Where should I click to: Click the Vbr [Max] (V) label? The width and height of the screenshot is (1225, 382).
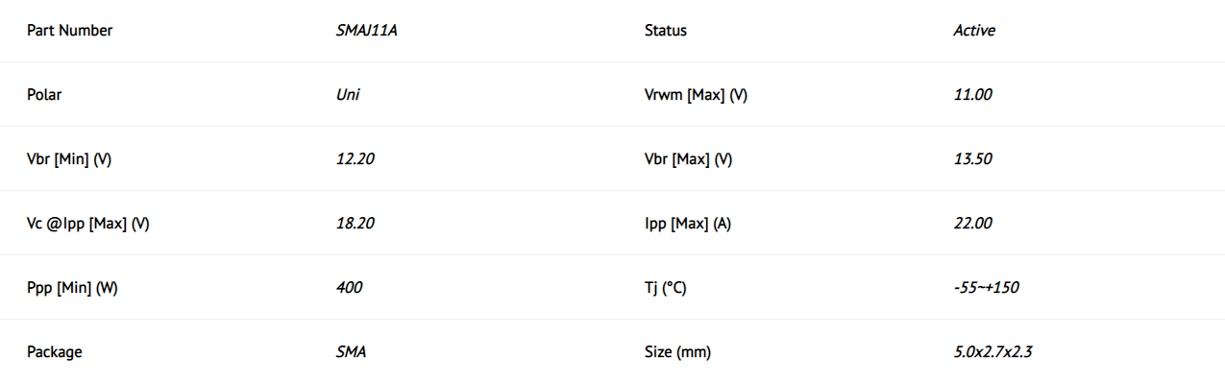click(688, 159)
